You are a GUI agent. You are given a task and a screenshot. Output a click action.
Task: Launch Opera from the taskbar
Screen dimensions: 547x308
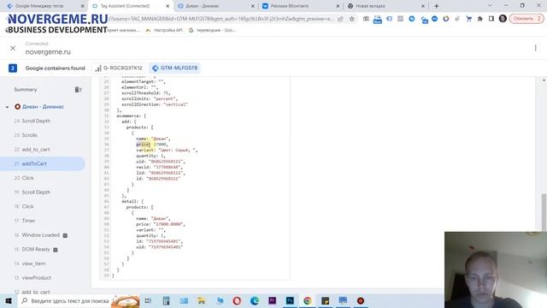[237, 300]
